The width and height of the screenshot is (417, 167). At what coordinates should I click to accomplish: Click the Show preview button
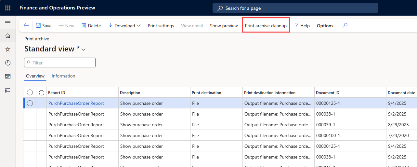[x=224, y=26]
